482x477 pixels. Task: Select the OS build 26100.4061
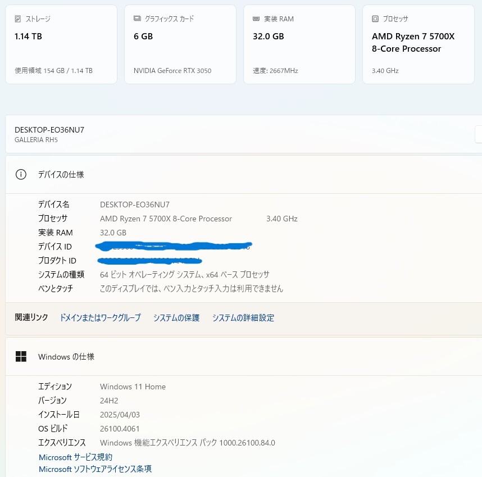click(x=120, y=429)
